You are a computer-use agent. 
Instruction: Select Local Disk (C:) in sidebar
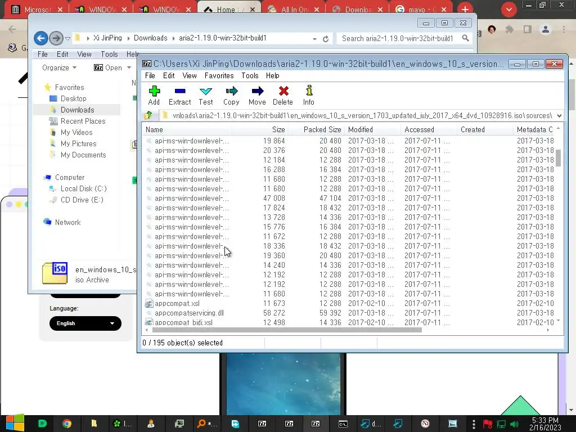(83, 189)
